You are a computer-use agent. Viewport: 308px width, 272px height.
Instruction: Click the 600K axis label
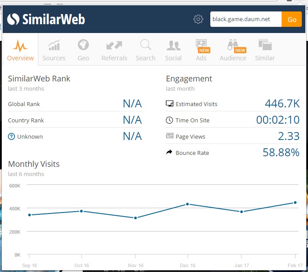coord(15,186)
